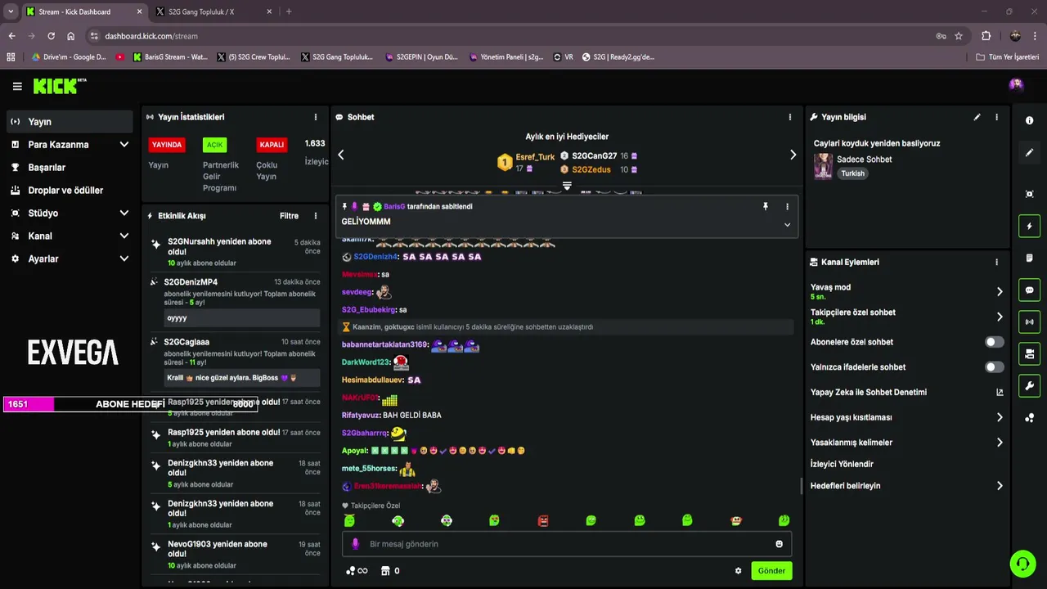1047x589 pixels.
Task: Expand Stüdyo sidebar section
Action: [124, 214]
